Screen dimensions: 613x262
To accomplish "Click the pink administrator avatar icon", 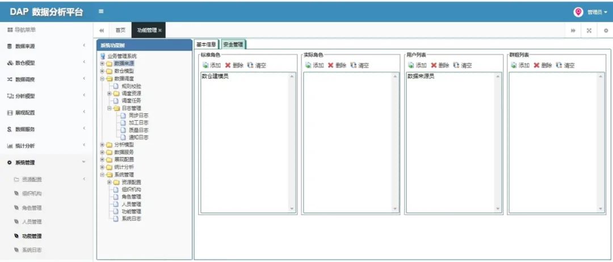I will click(578, 12).
